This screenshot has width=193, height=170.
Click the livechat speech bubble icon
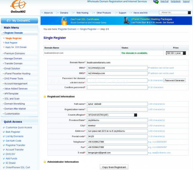point(156,2)
